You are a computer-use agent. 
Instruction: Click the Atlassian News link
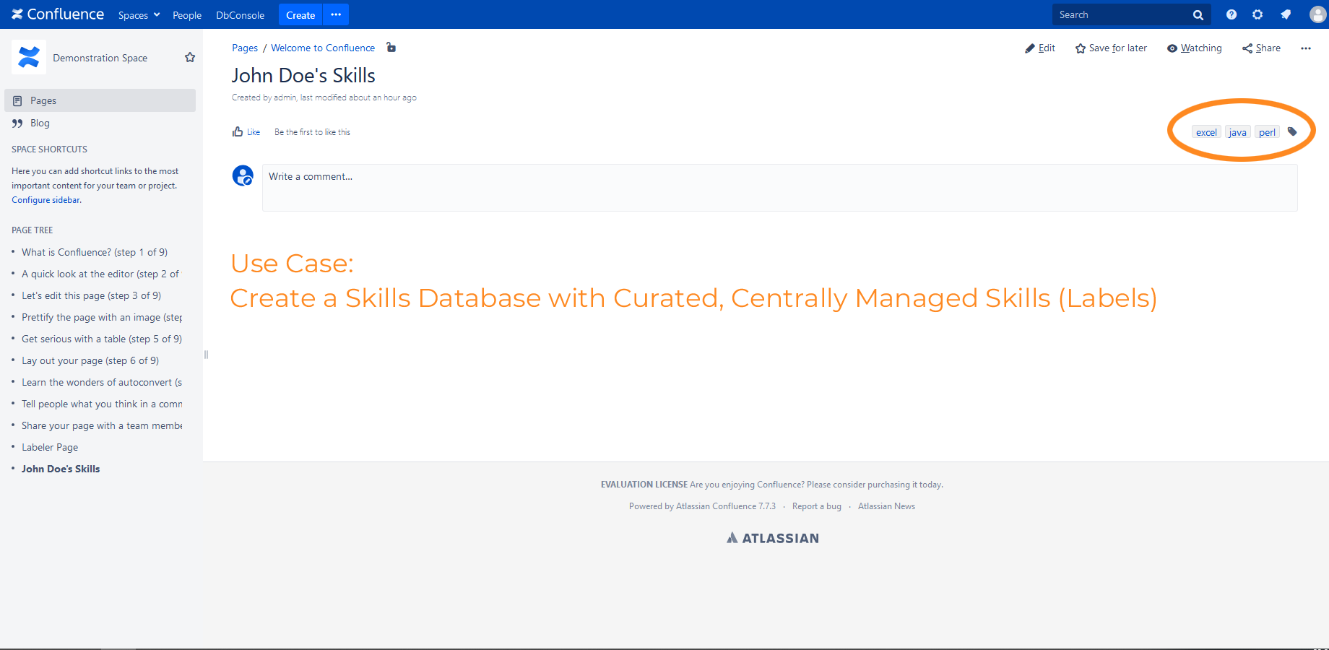(x=886, y=506)
